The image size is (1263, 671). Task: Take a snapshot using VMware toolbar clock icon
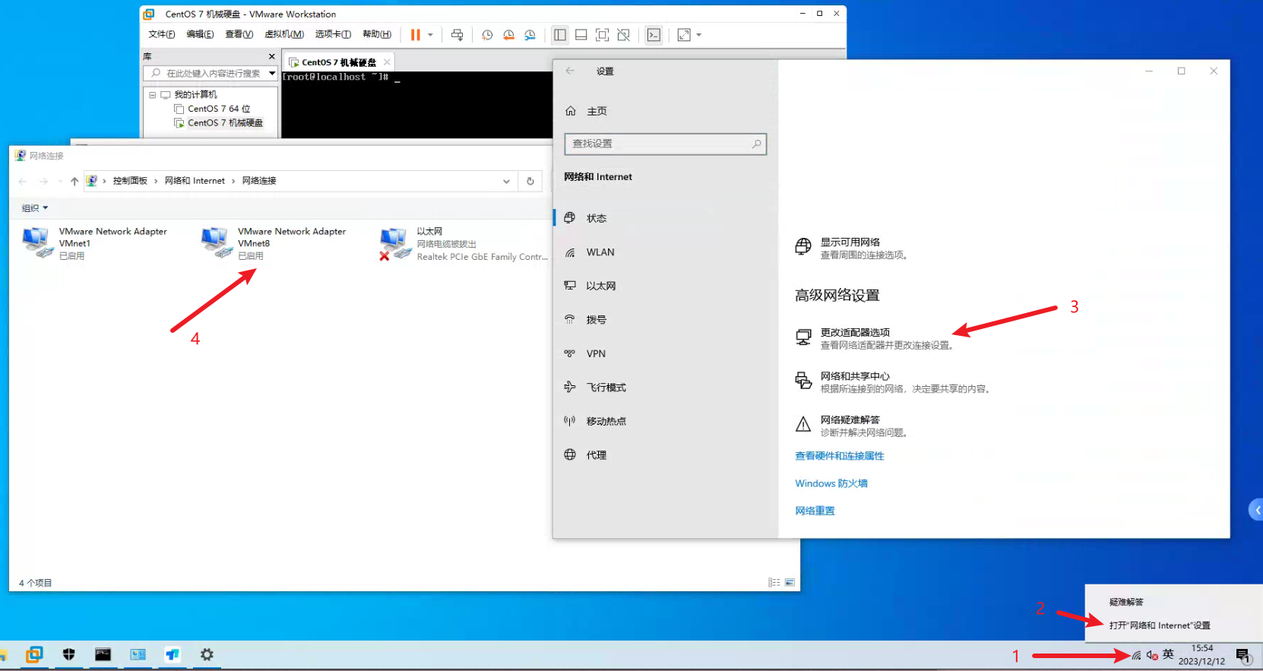pyautogui.click(x=487, y=35)
